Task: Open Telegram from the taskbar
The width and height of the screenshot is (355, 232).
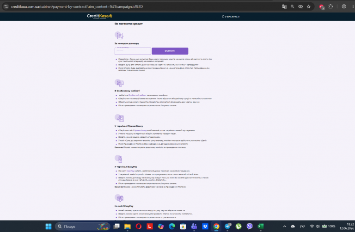Action: point(227,226)
